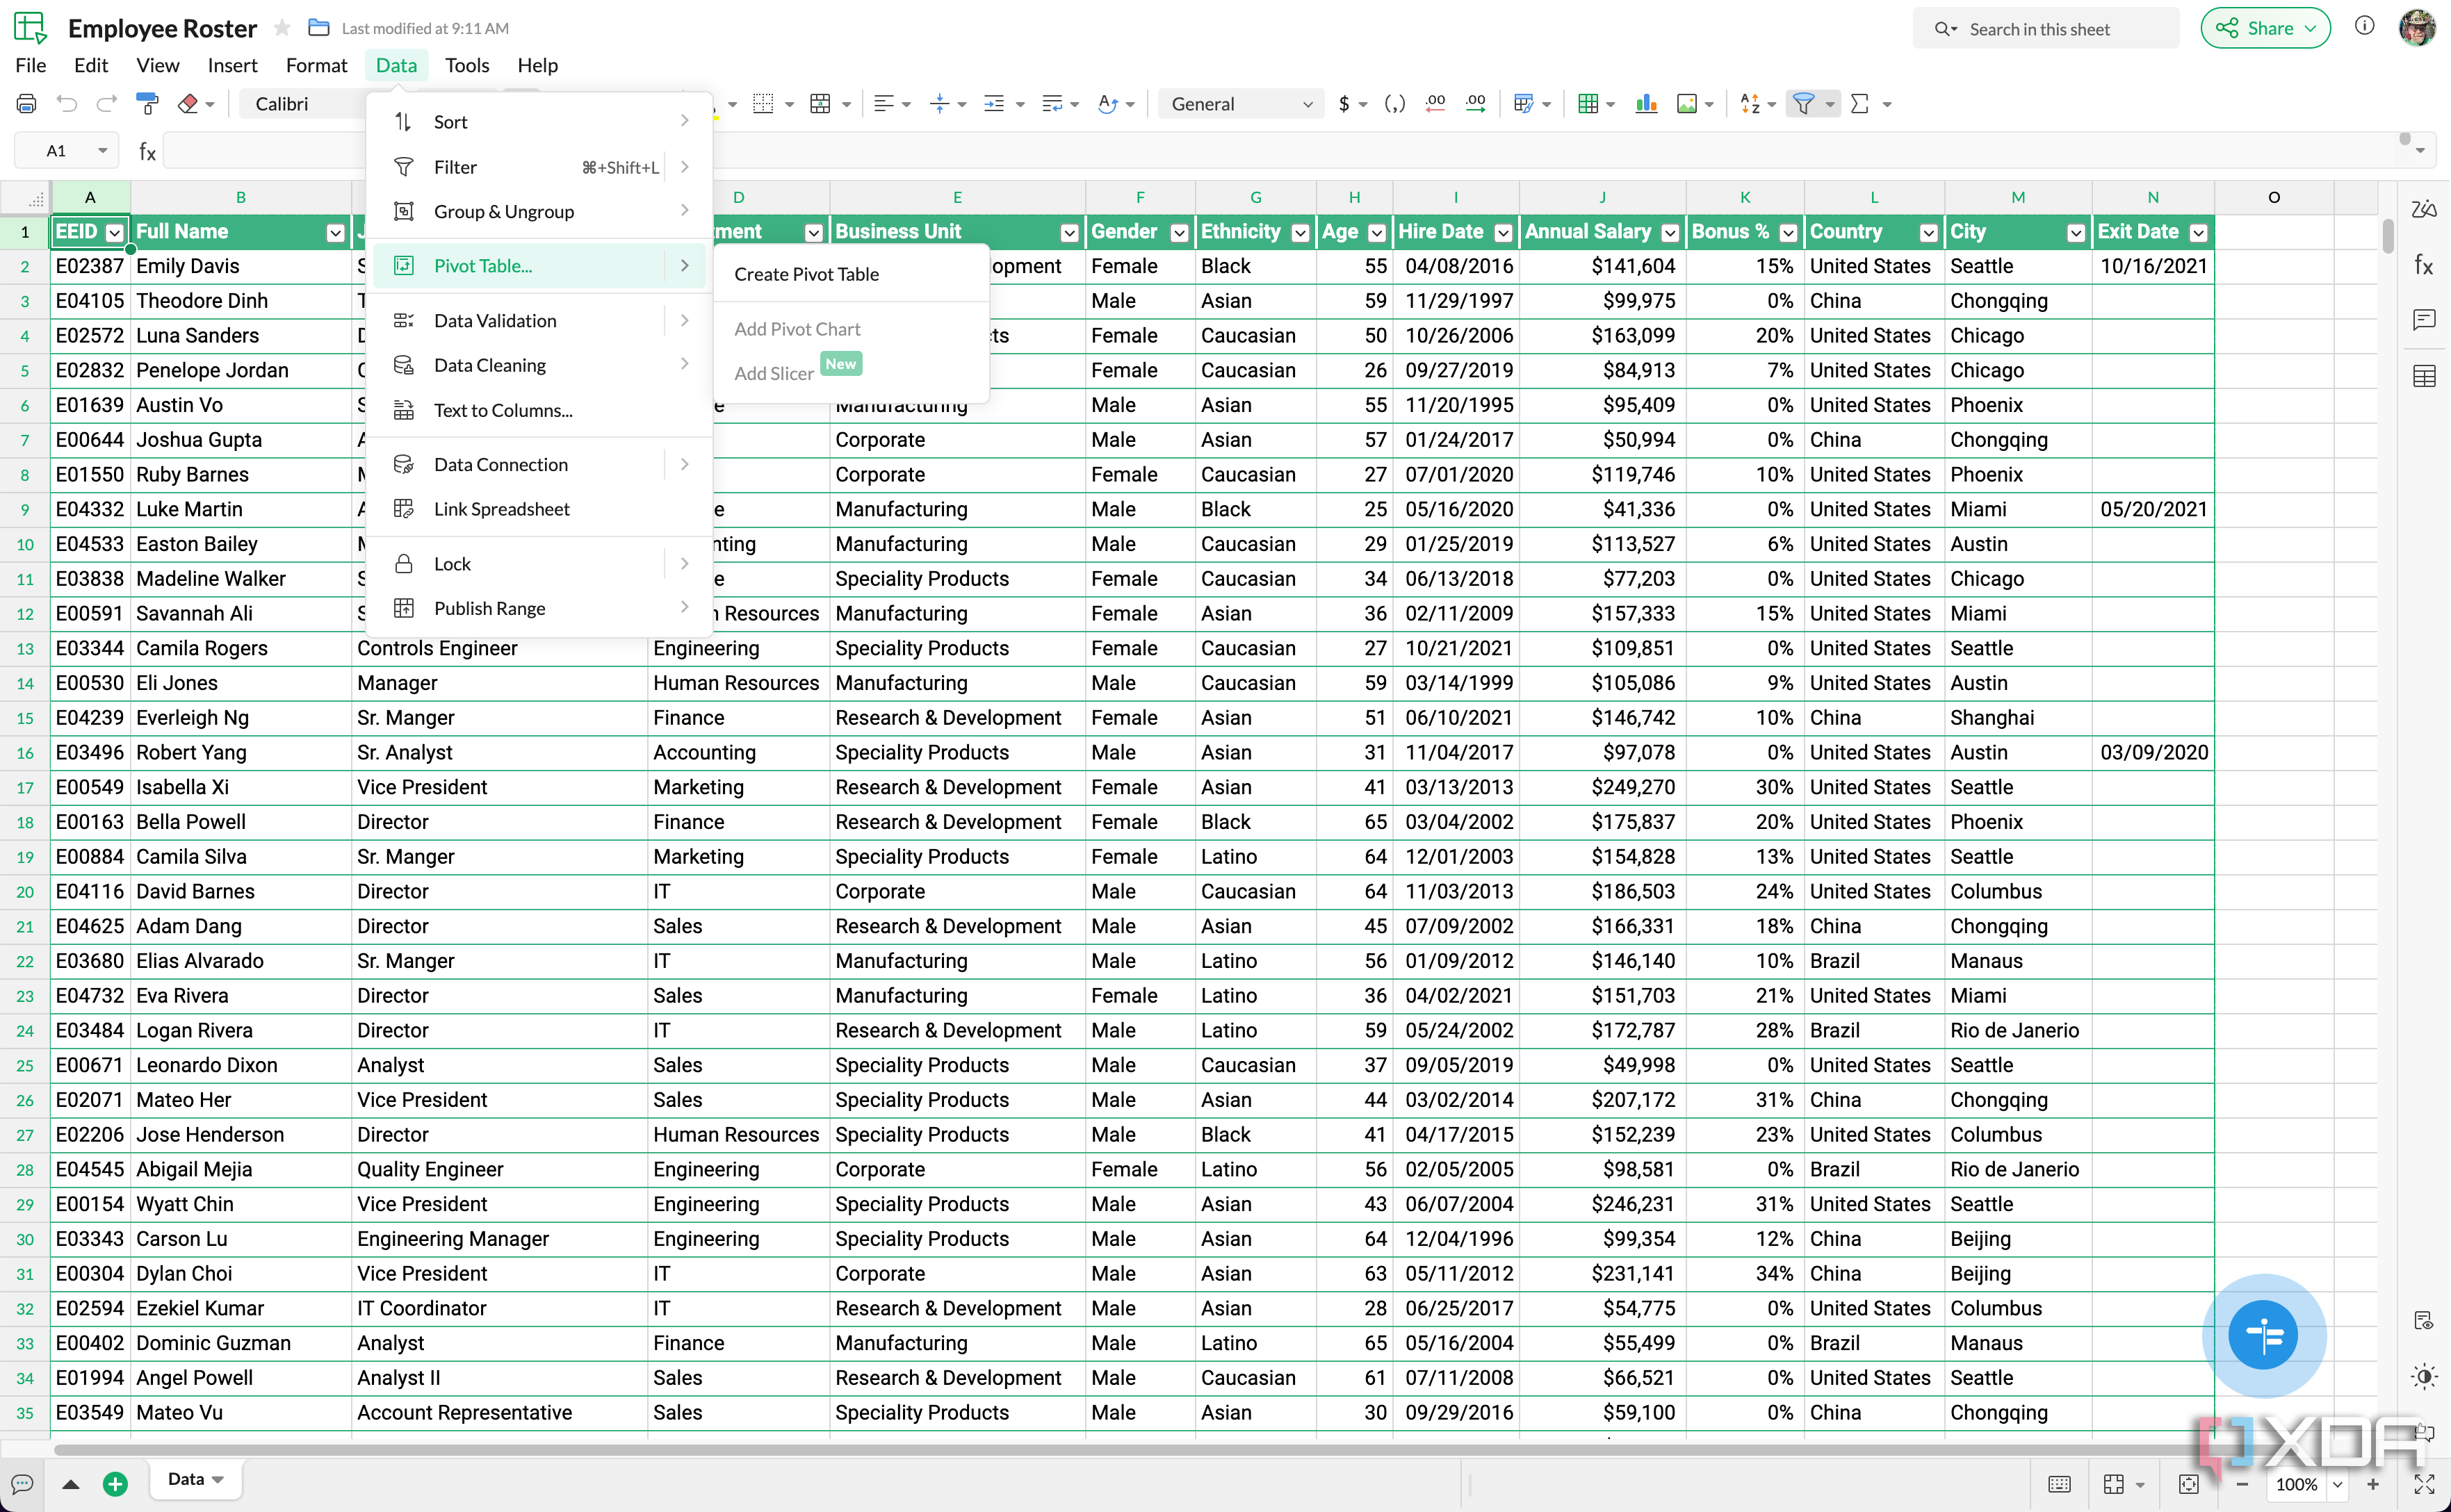2451x1512 pixels.
Task: Click the Lock option in the Data menu
Action: pos(540,564)
